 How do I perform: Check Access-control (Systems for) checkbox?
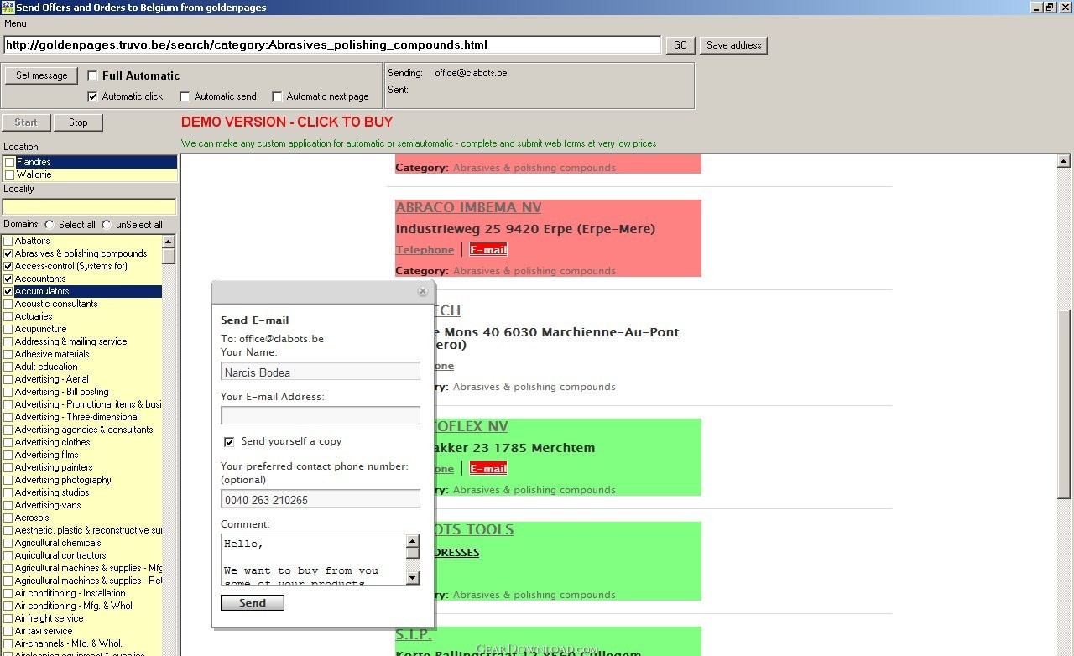(x=8, y=266)
